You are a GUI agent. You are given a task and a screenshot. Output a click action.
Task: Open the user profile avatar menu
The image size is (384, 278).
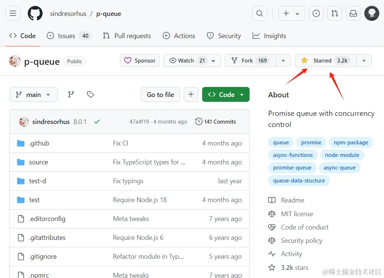coord(372,13)
